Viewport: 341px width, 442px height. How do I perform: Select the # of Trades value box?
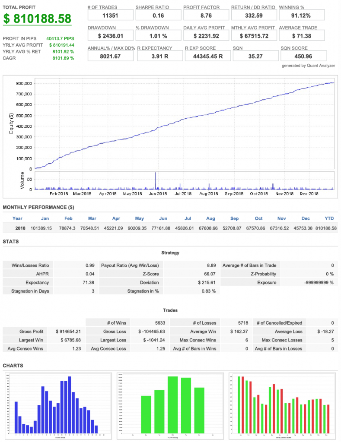pos(110,16)
